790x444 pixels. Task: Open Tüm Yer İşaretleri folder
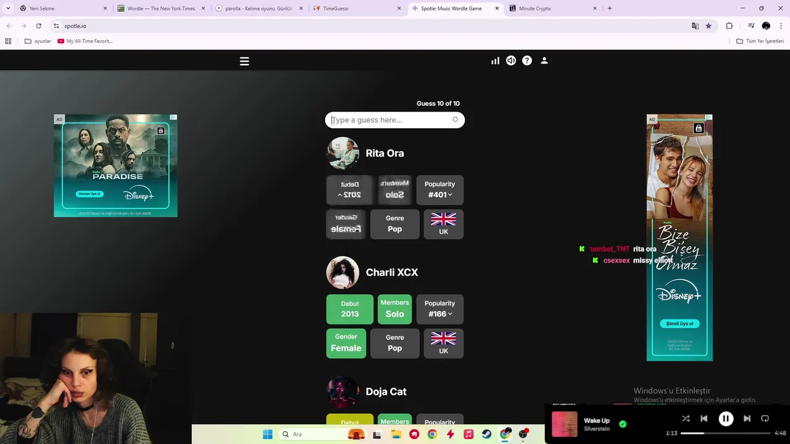[760, 41]
